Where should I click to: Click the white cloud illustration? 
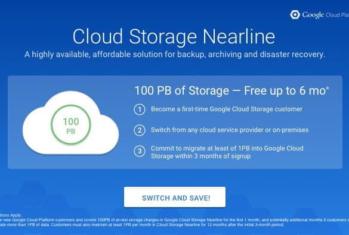pos(70,123)
